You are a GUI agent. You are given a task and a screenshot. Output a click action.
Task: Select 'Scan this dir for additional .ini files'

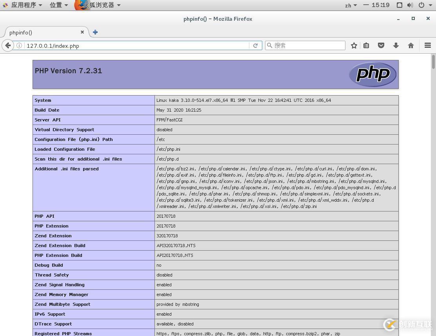pyautogui.click(x=78, y=159)
